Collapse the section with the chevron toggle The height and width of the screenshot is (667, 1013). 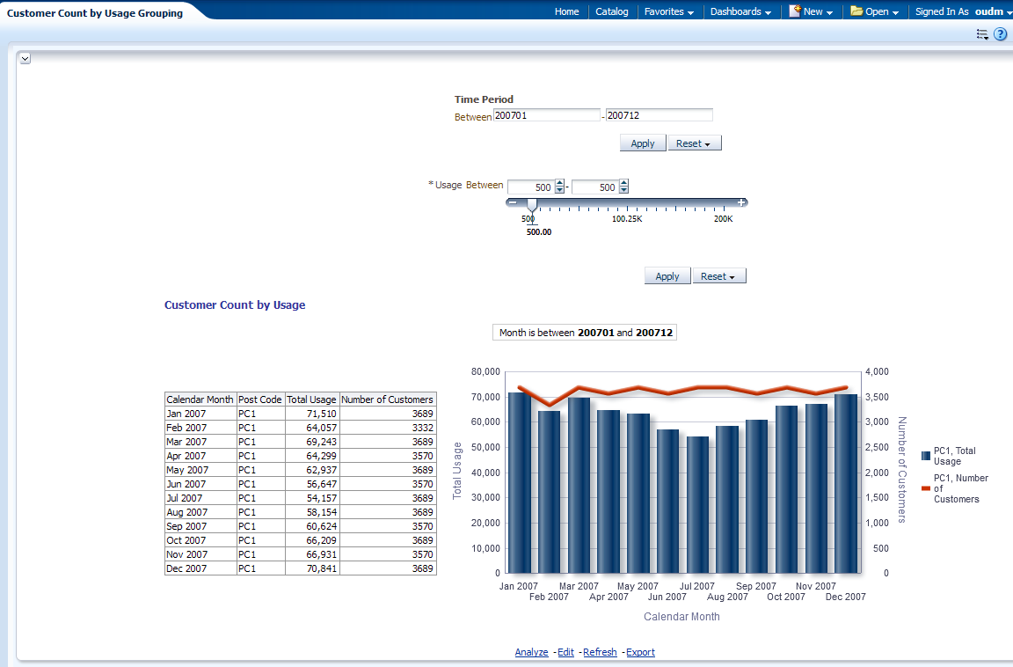click(26, 59)
